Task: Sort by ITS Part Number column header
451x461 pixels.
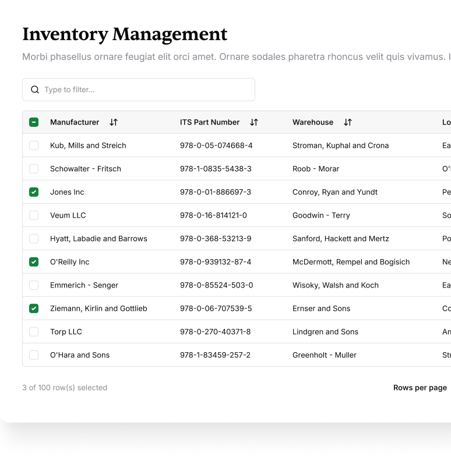Action: tap(210, 122)
